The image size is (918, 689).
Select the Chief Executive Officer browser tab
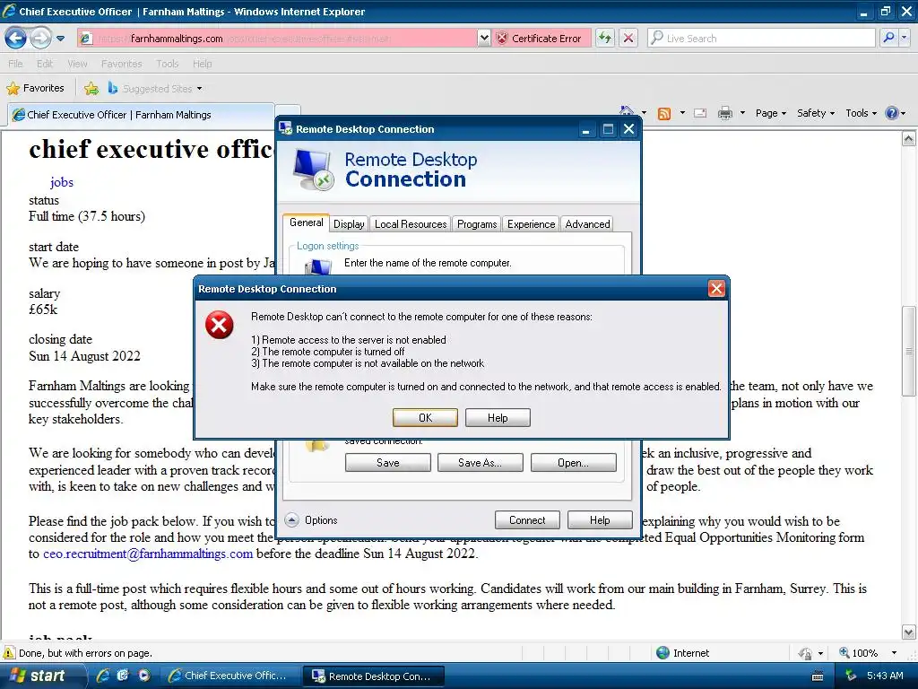click(141, 115)
